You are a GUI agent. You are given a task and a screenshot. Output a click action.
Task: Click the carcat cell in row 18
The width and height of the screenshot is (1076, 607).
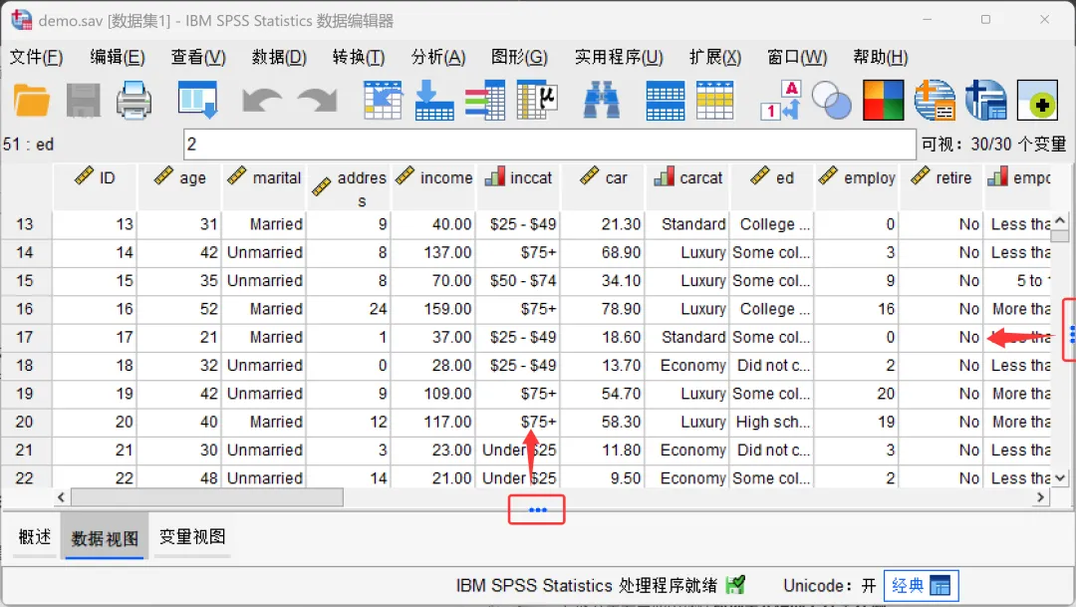click(687, 366)
